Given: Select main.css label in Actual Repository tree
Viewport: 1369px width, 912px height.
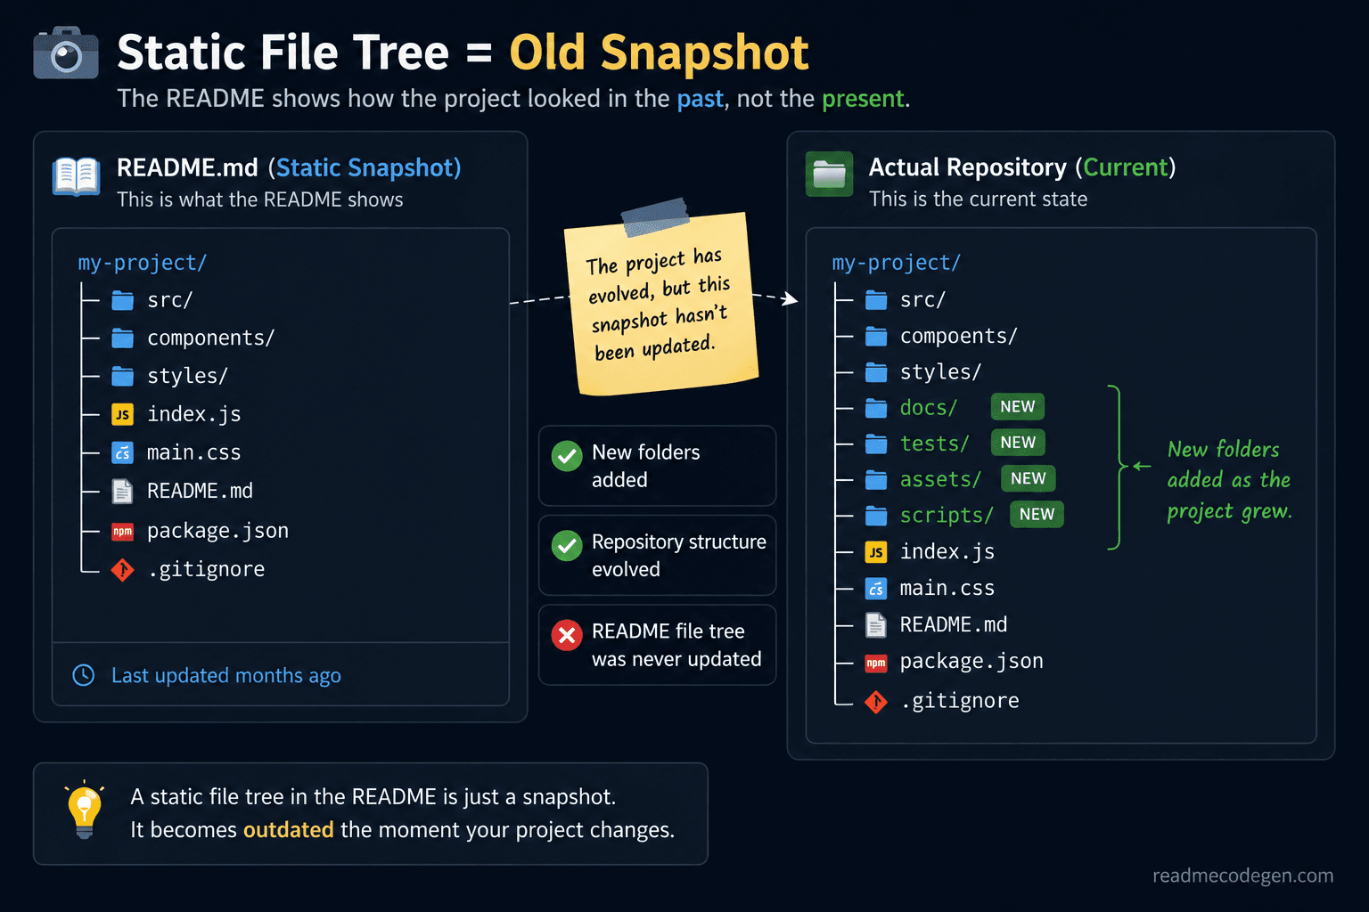Looking at the screenshot, I should click(947, 589).
